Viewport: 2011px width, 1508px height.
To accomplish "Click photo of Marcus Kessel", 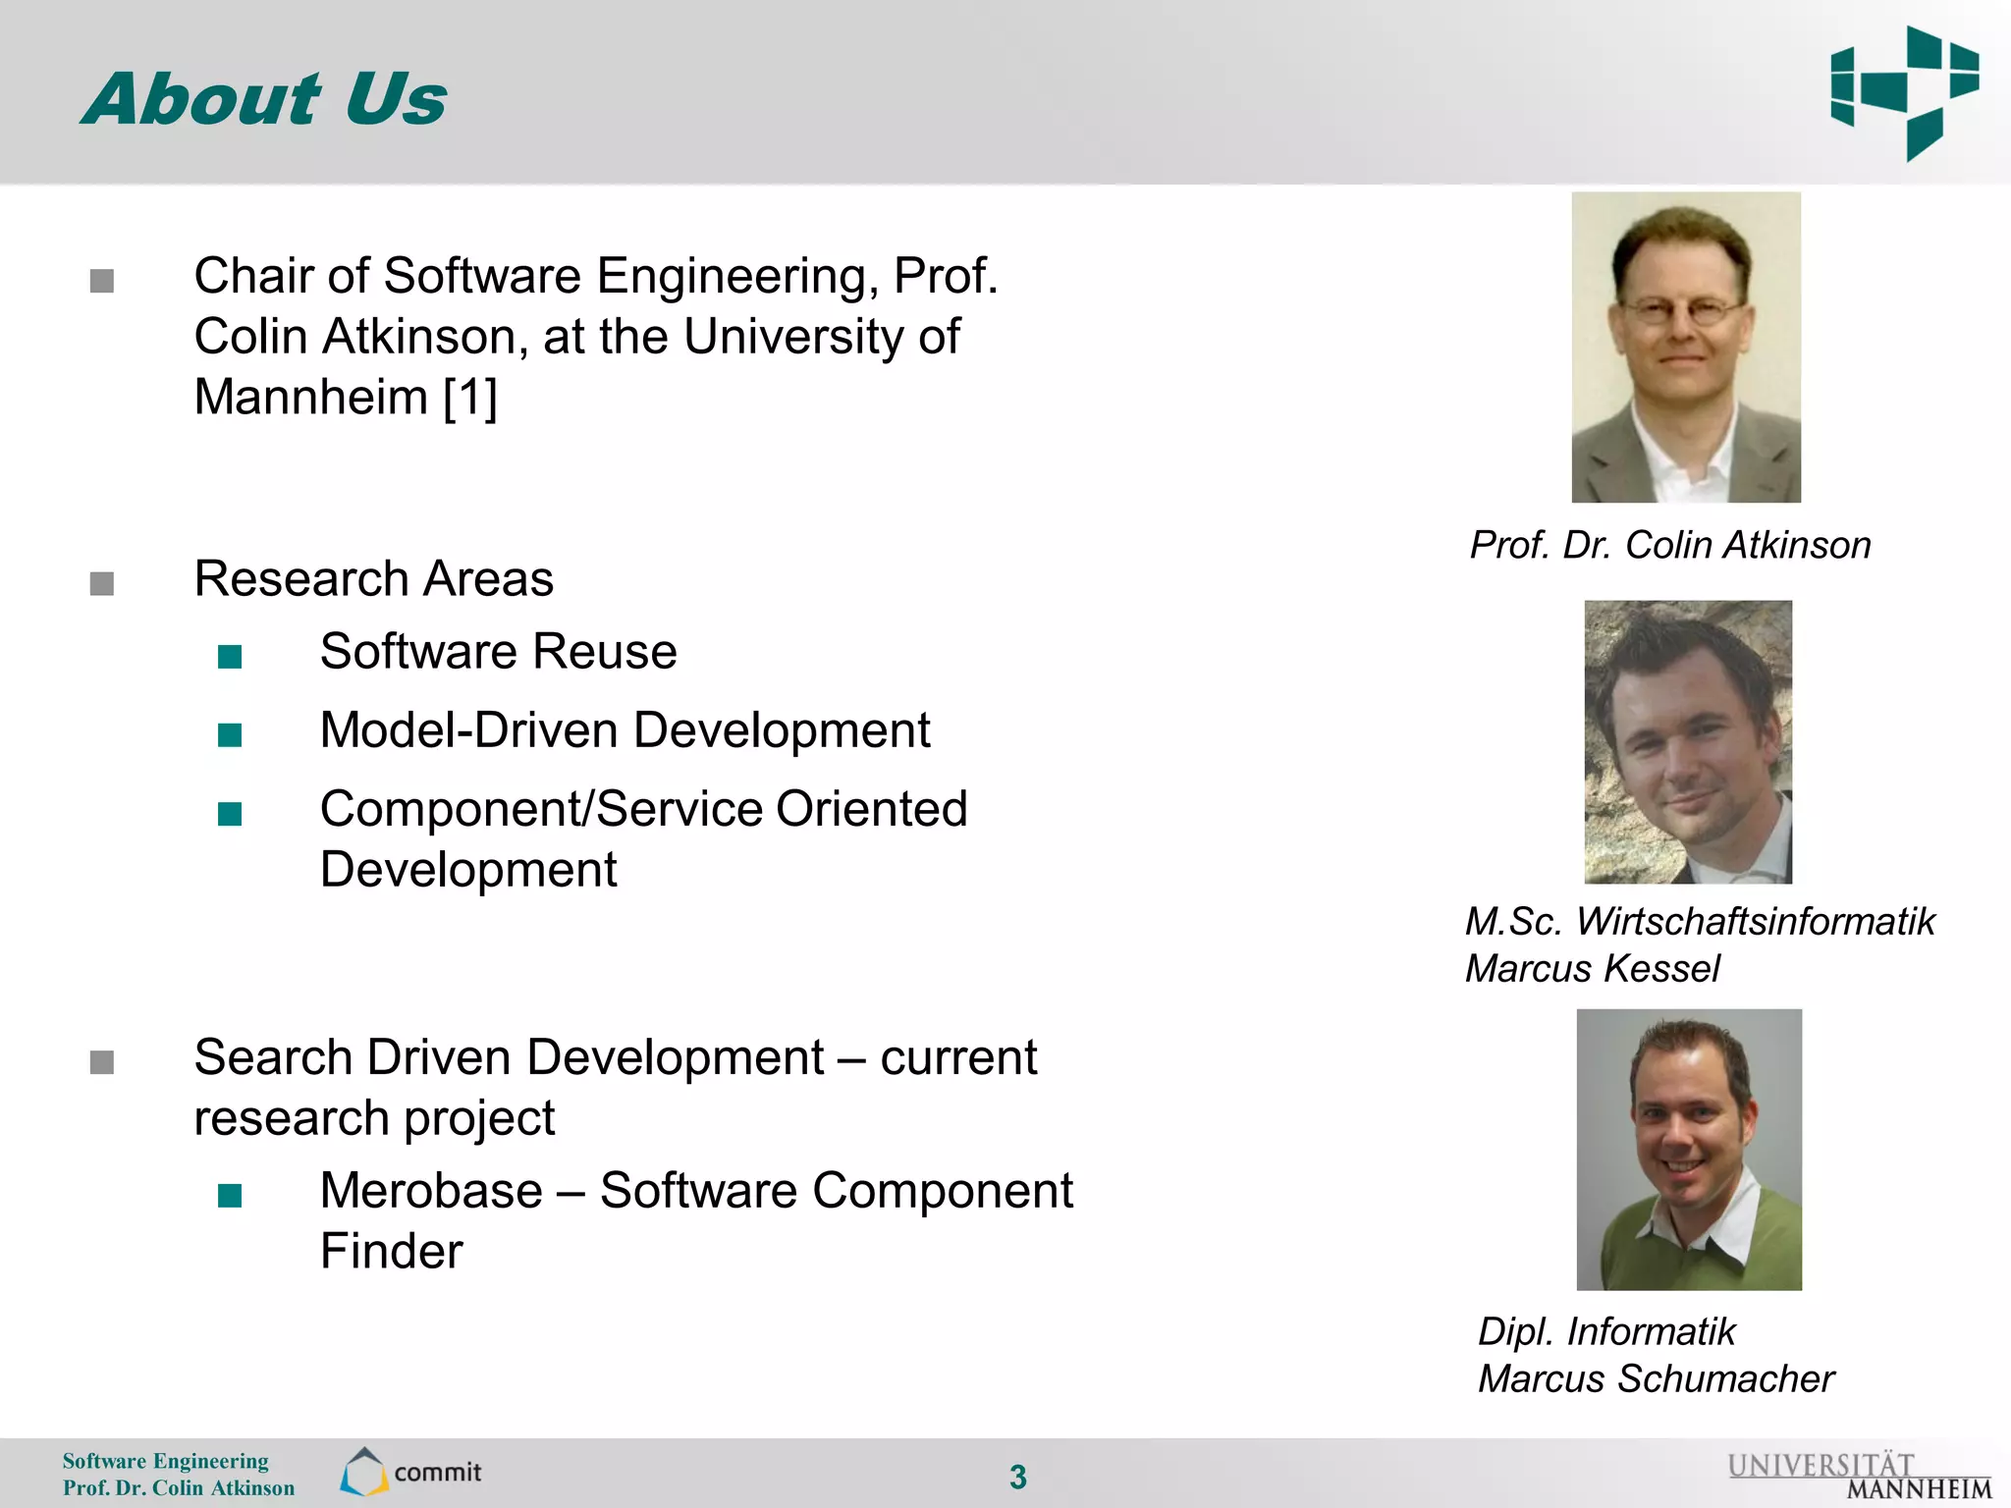I will pos(1688,742).
